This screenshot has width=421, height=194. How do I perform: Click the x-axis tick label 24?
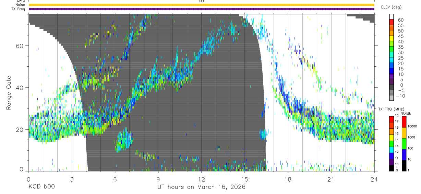[x=374, y=179]
